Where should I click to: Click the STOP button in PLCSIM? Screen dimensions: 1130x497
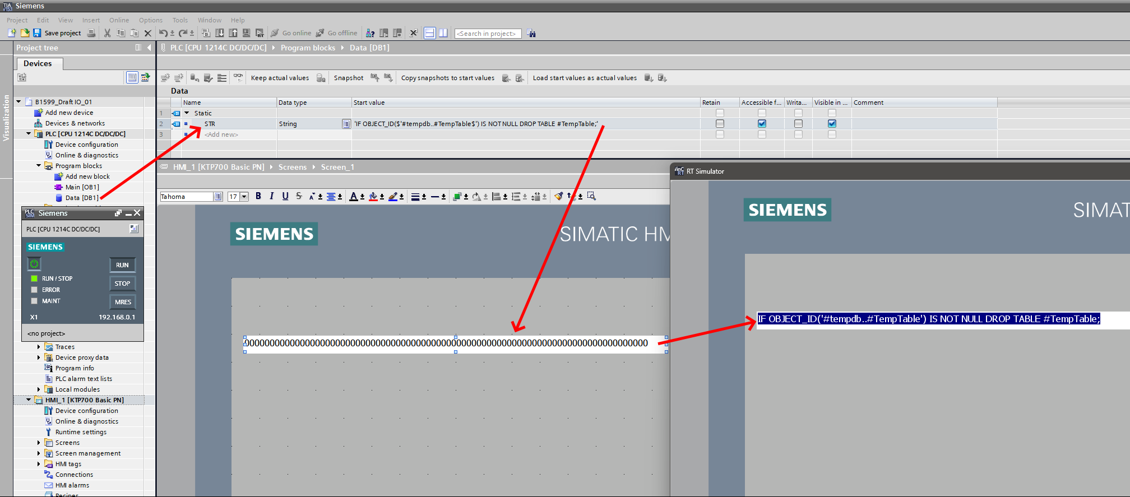(122, 284)
